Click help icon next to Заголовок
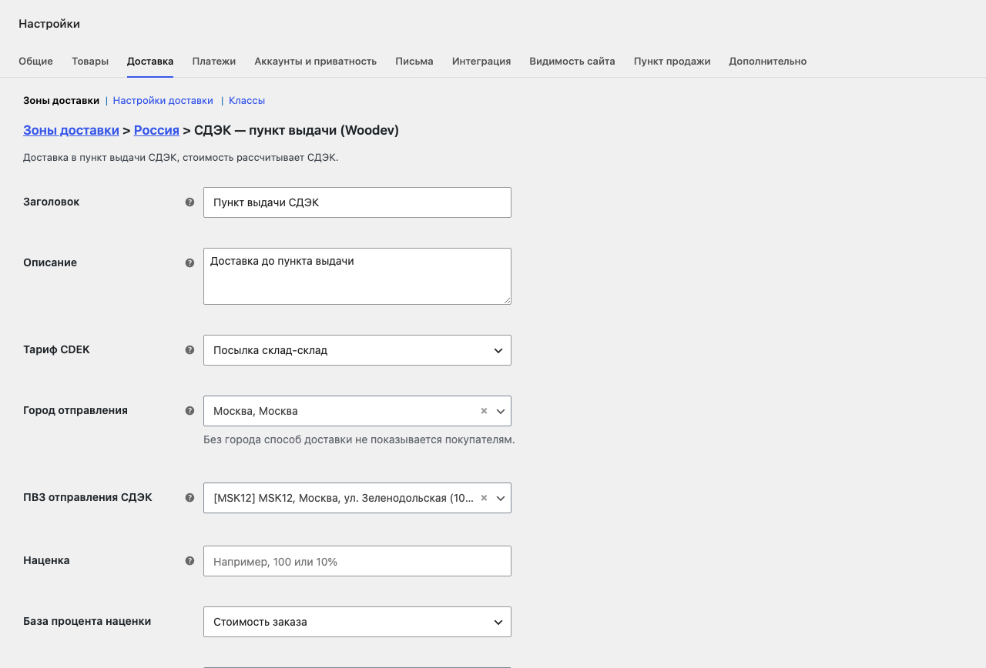This screenshot has width=986, height=668. click(x=189, y=202)
